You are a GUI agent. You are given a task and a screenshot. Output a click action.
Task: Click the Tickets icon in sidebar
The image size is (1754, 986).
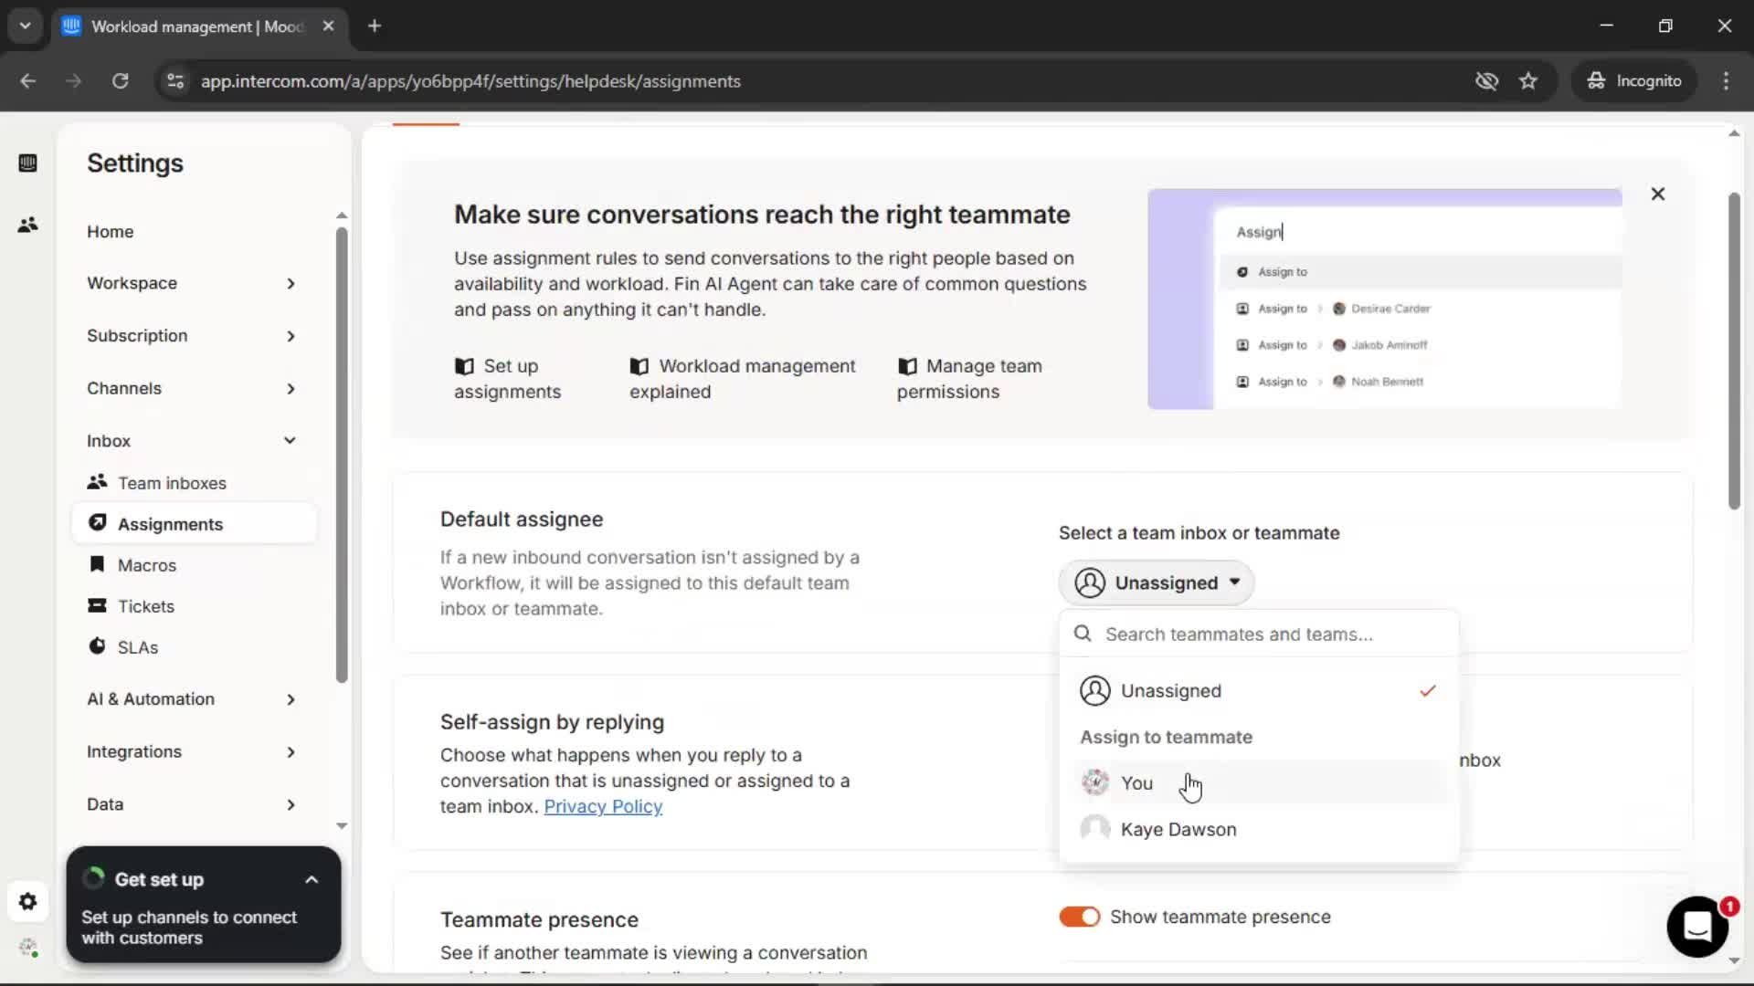pyautogui.click(x=97, y=605)
